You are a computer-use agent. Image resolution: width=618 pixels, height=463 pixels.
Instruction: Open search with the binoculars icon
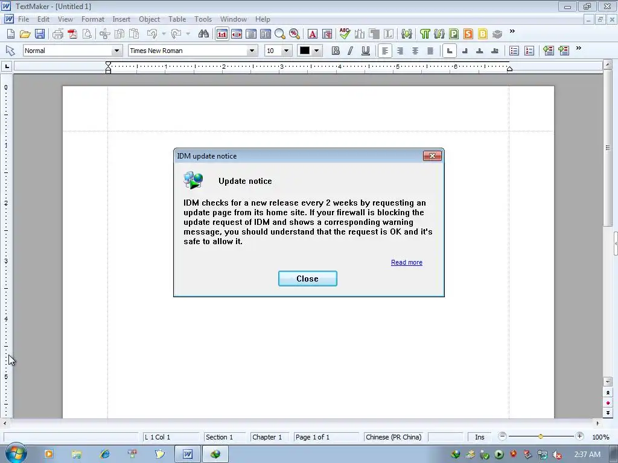[203, 34]
